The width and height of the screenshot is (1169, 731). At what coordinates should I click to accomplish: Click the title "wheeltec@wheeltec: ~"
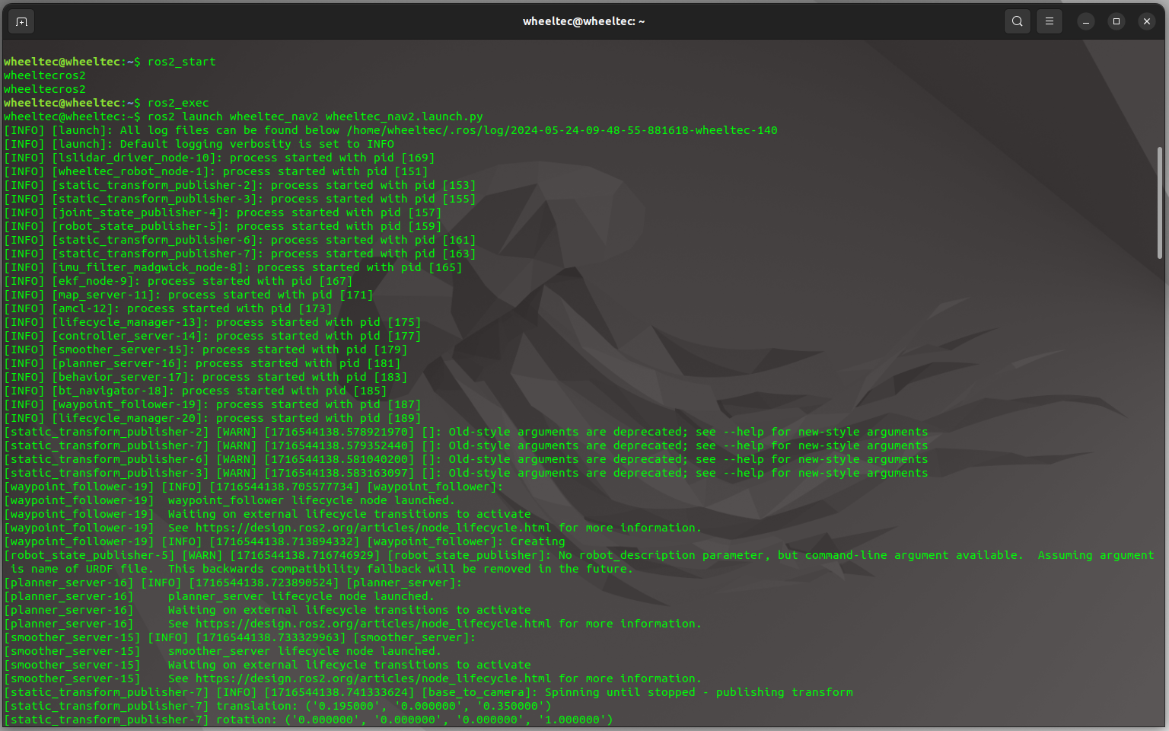point(584,21)
